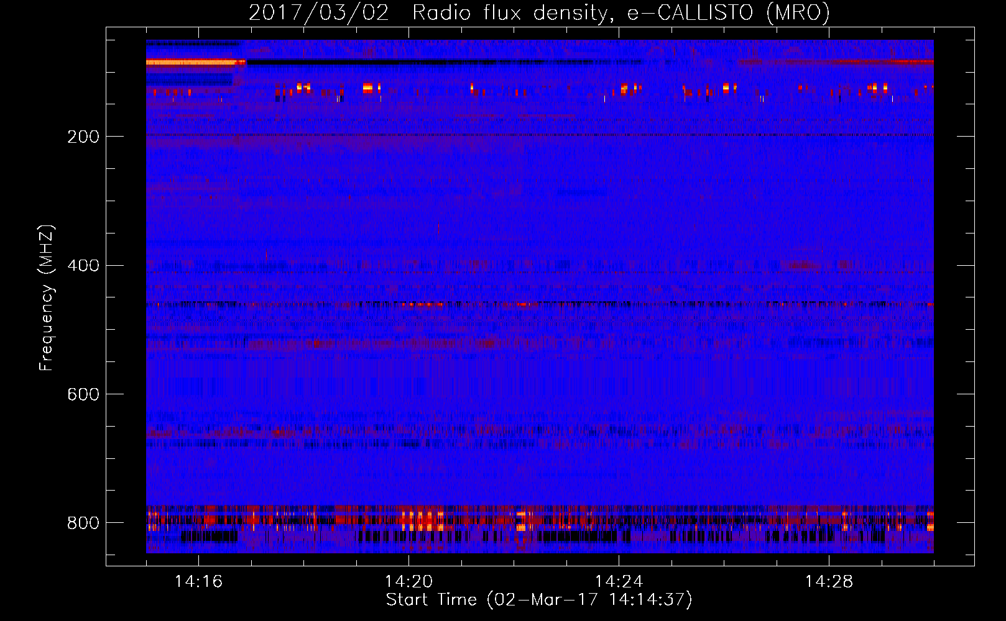Screen dimensions: 1006x621
Task: Click the 'Frequency (MHZ)' axis label
Action: coord(47,298)
